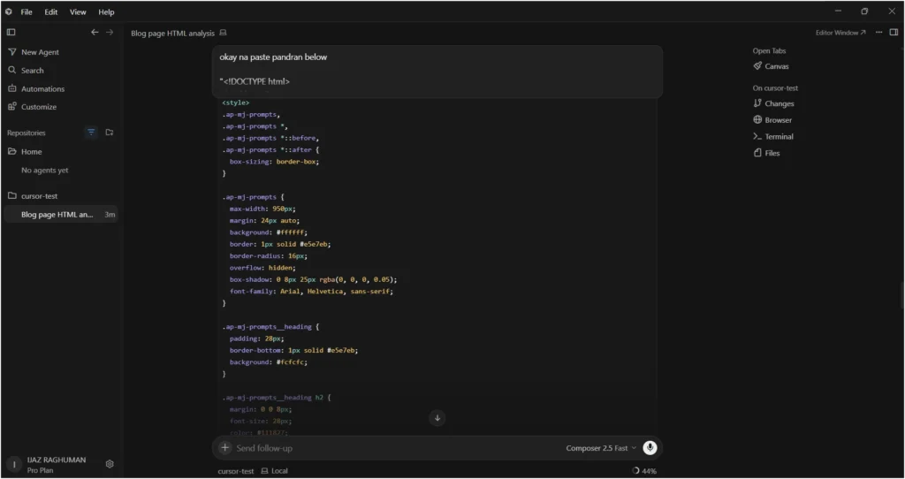Click the IJAZ RAGHUMAN profile avatar
This screenshot has width=905, height=479.
(x=14, y=465)
